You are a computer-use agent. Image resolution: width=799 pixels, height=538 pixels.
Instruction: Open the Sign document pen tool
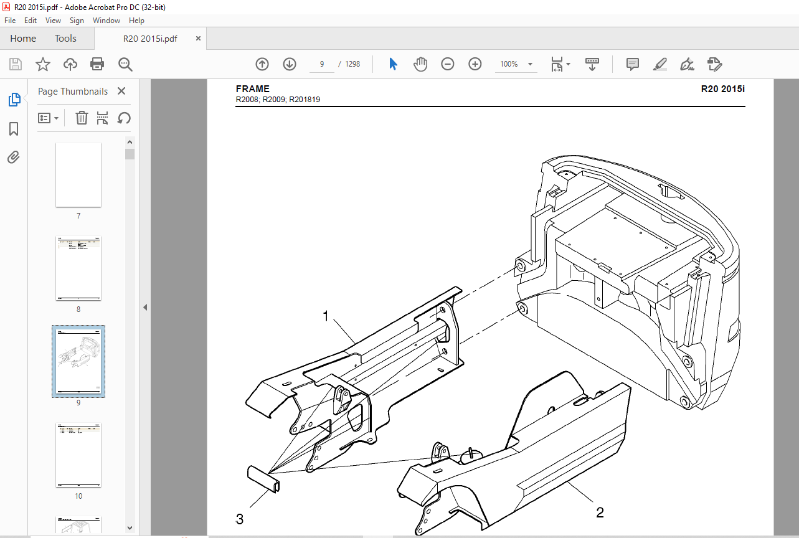687,64
